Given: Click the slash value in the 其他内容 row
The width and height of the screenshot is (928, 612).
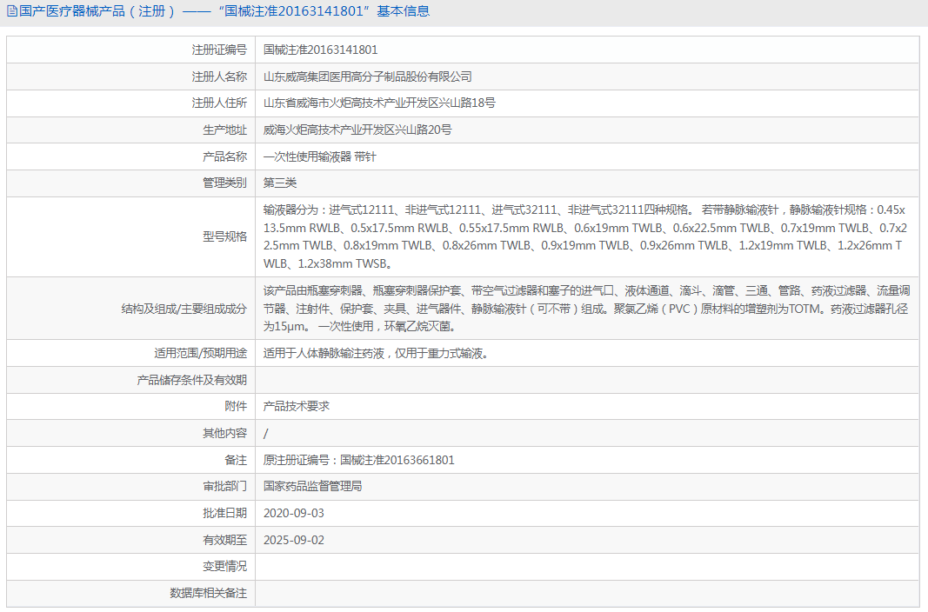Looking at the screenshot, I should point(266,434).
